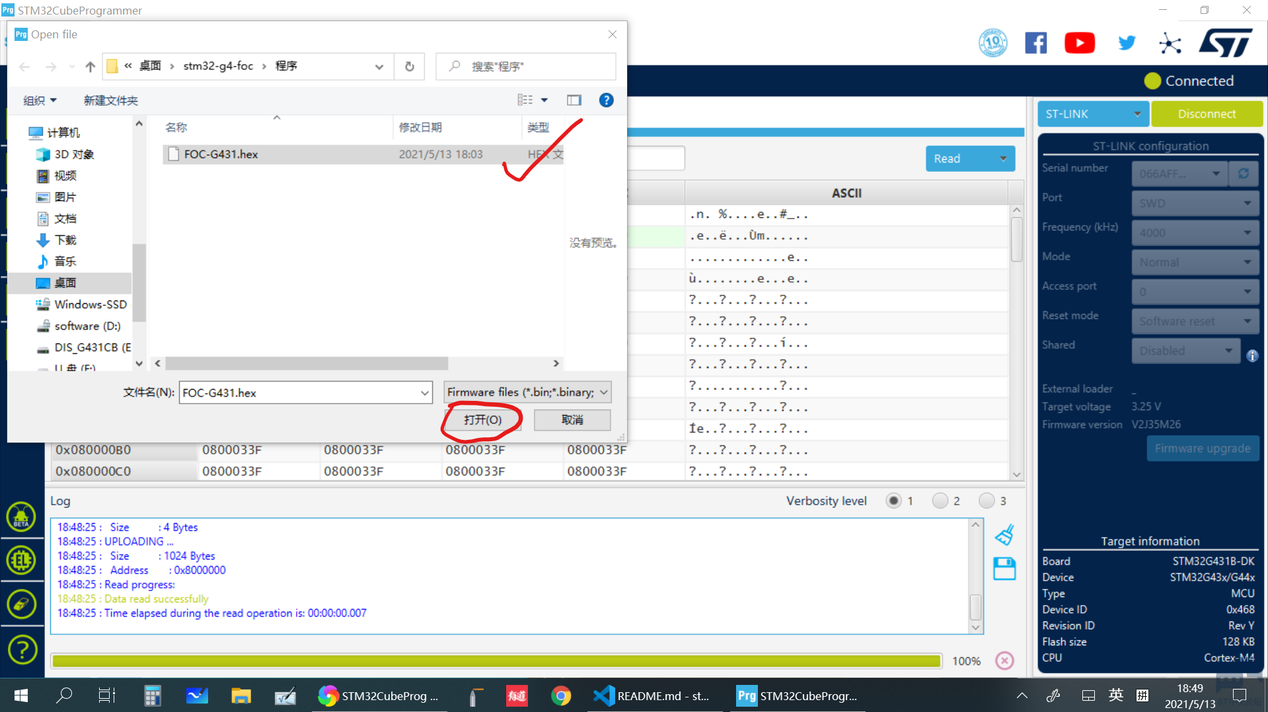Click the log panel vertical scrollbar thumb
Image resolution: width=1268 pixels, height=712 pixels.
[x=975, y=607]
